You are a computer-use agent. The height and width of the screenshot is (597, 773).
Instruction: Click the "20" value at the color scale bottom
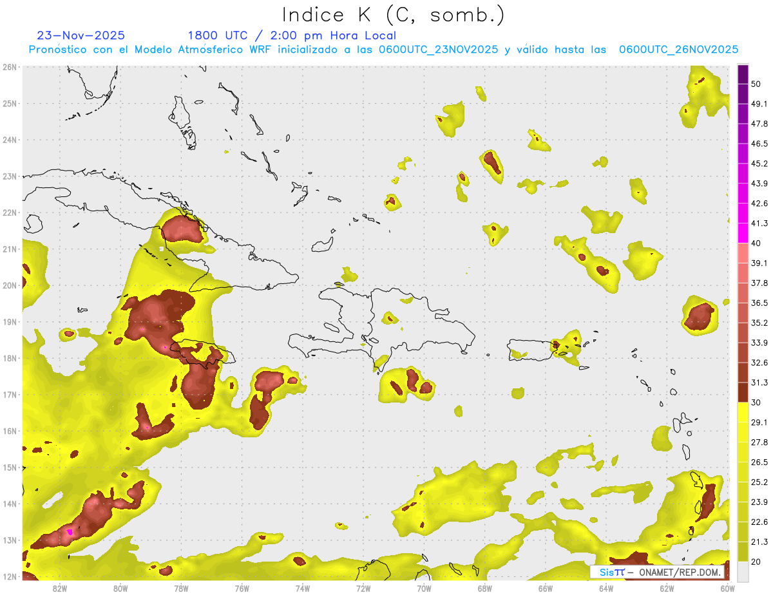coord(756,562)
